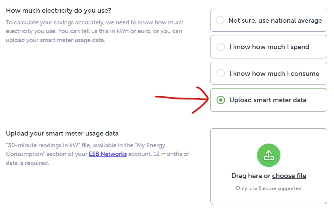Select the radio circle beside 'I know how much I spend'
334x213 pixels.
pyautogui.click(x=221, y=47)
